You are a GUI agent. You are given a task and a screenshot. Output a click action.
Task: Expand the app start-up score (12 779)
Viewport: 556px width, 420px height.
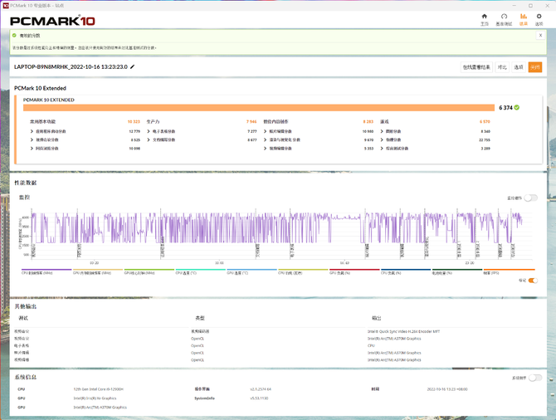[x=32, y=131]
